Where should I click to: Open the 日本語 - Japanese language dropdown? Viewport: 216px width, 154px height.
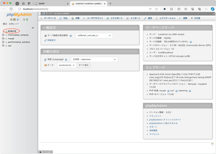(x=94, y=59)
